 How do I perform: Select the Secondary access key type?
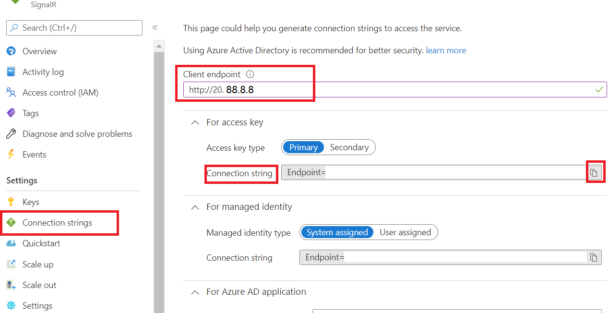coord(349,147)
